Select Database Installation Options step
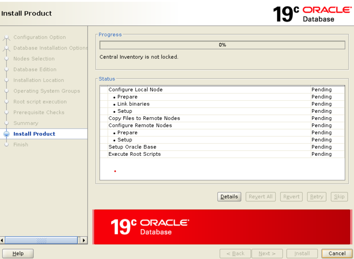 tap(51, 48)
